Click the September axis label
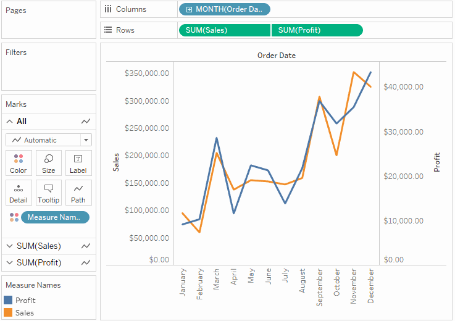 (319, 287)
